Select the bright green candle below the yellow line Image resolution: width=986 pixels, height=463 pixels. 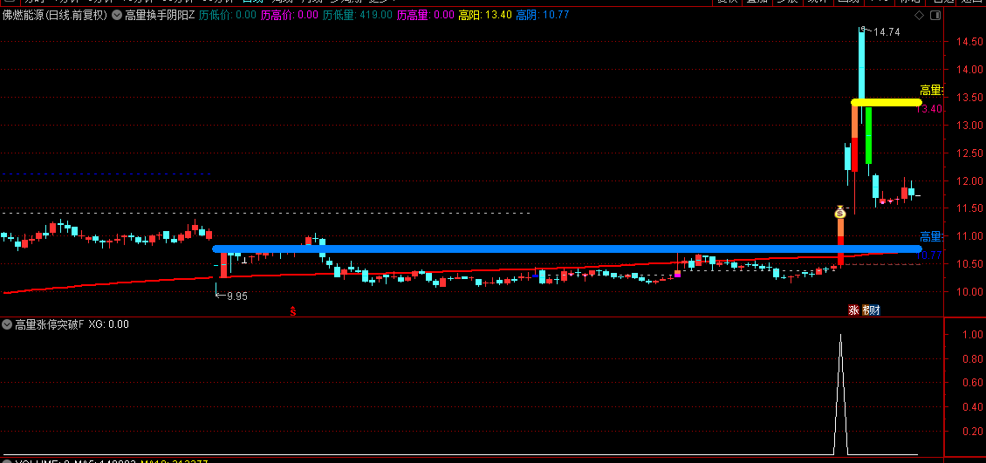click(x=868, y=135)
